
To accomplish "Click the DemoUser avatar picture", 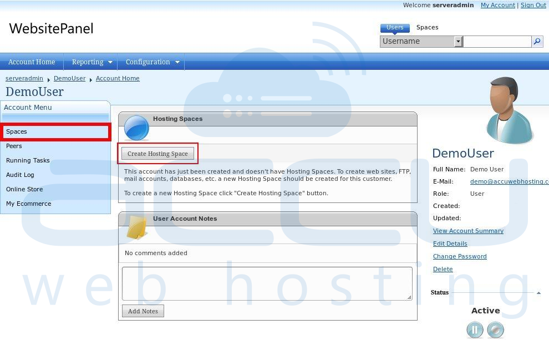I will point(510,110).
